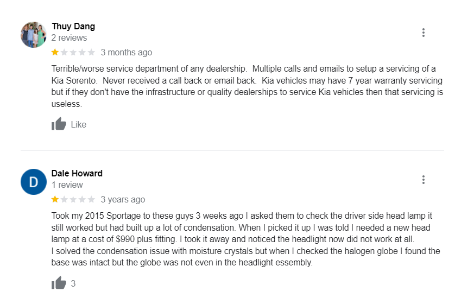
Task: Click Thuy Dang's profile photo
Action: [34, 35]
